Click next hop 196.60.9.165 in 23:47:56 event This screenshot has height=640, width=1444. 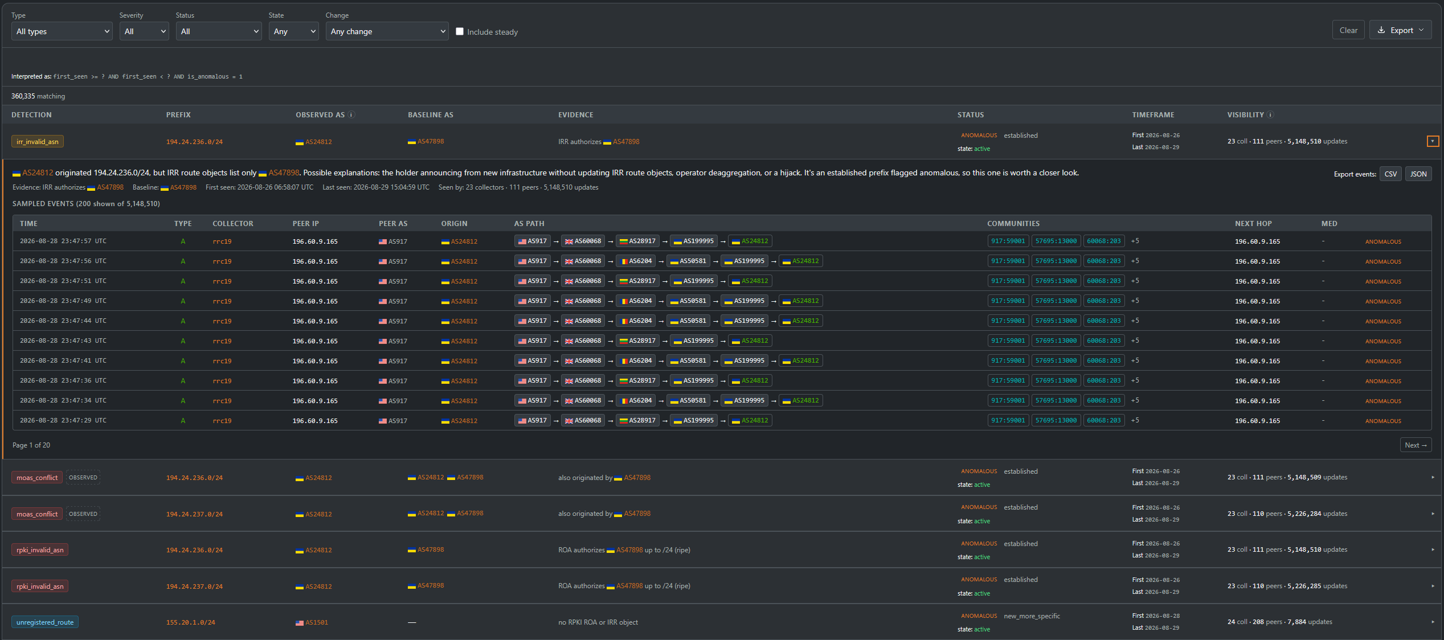pos(1257,261)
